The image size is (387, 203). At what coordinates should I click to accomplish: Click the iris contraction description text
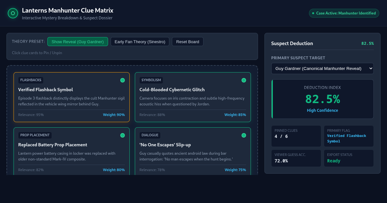pyautogui.click(x=192, y=101)
